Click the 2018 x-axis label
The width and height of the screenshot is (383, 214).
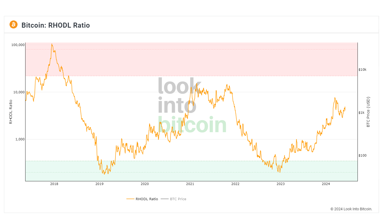pyautogui.click(x=54, y=184)
